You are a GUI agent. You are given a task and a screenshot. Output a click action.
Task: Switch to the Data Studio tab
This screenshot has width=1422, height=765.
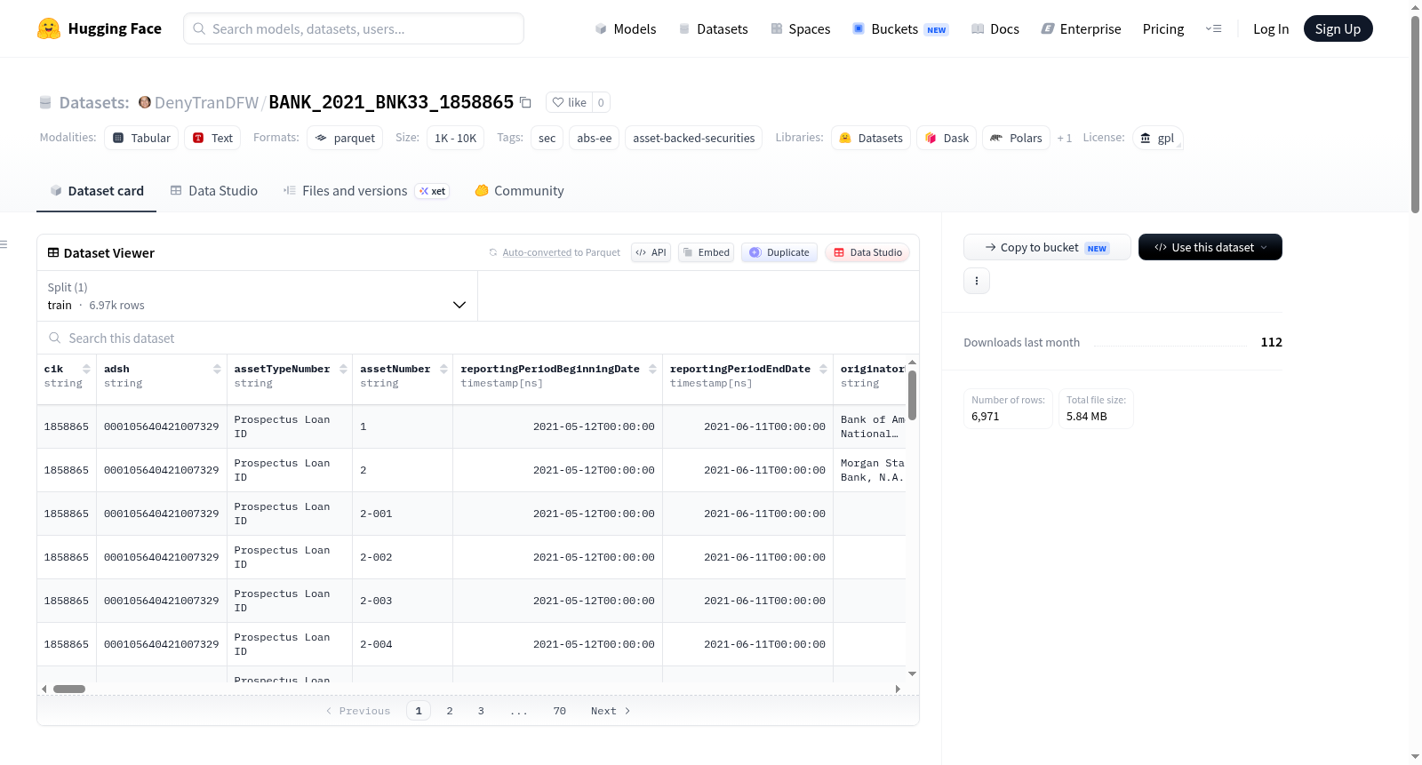pyautogui.click(x=214, y=191)
